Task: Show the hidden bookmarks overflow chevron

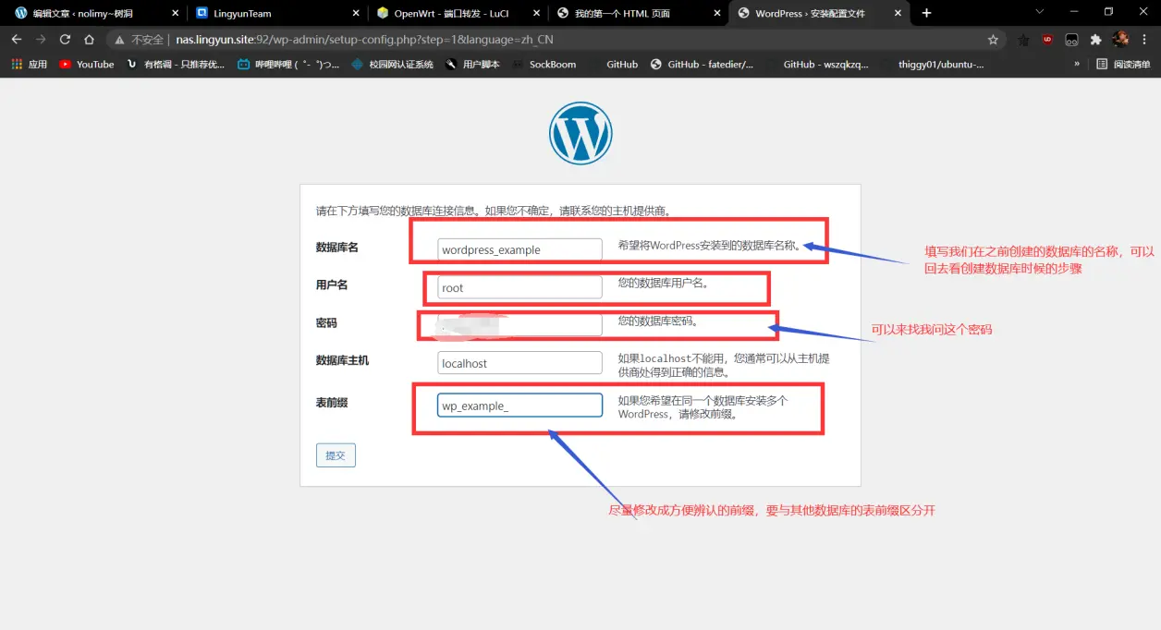Action: click(x=1077, y=65)
